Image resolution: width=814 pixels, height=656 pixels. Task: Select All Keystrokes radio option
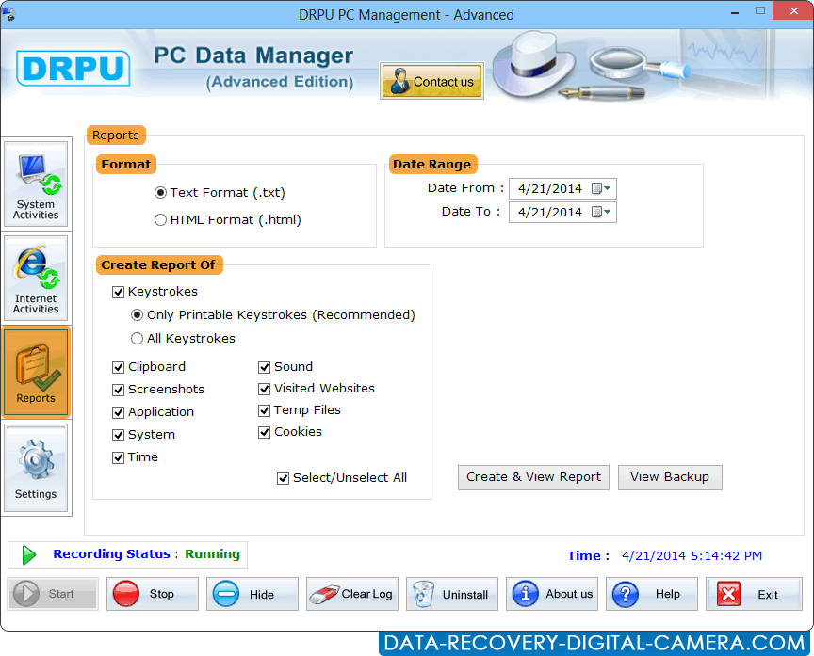tap(137, 339)
